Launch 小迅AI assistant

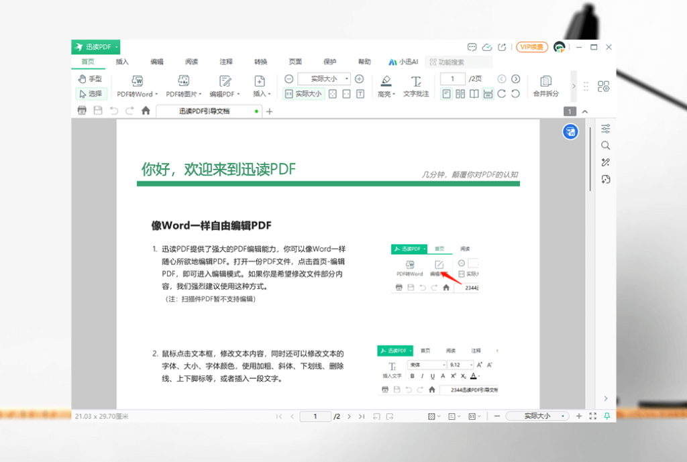[403, 62]
